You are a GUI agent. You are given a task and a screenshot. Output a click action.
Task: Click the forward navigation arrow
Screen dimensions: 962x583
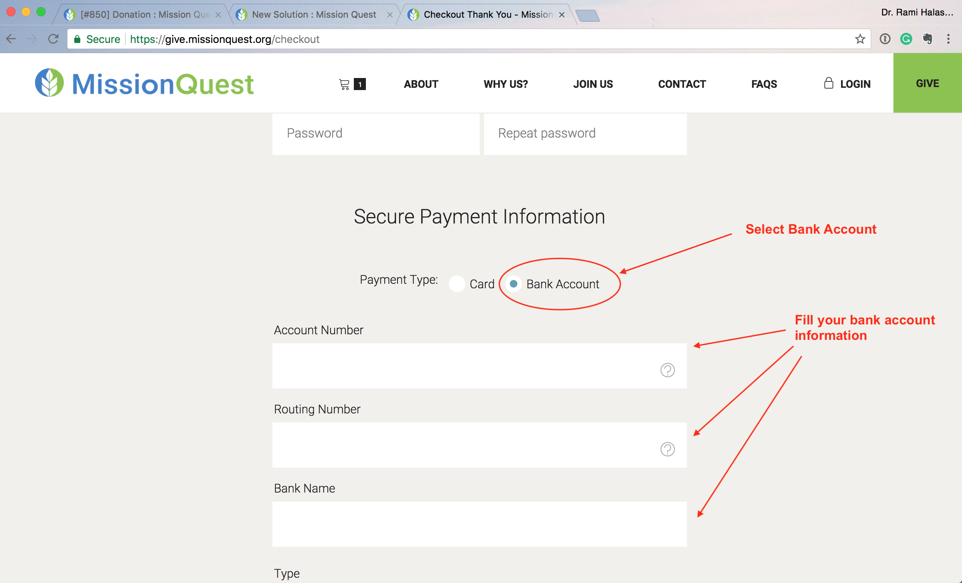coord(31,39)
